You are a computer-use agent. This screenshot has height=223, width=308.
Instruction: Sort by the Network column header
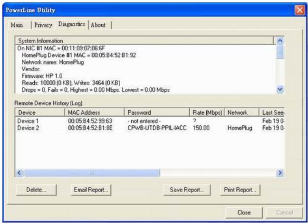pyautogui.click(x=241, y=112)
